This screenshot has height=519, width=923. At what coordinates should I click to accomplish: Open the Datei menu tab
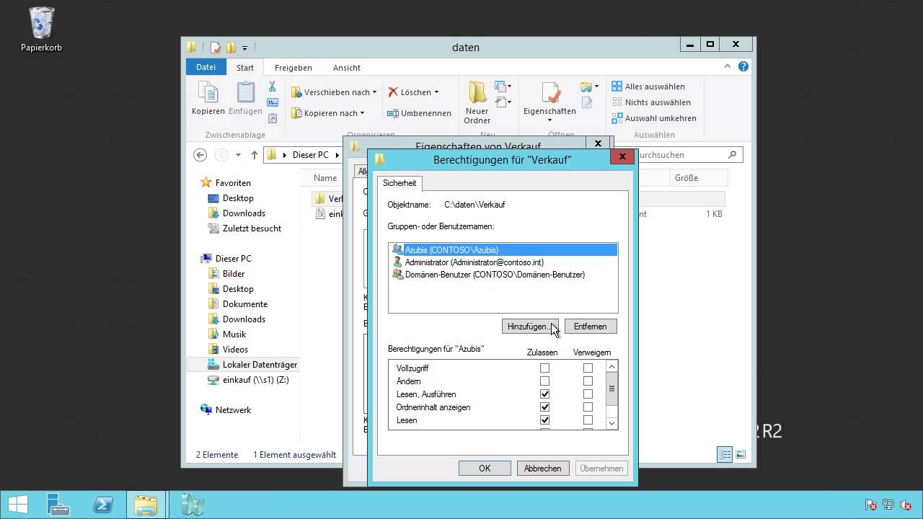[x=206, y=67]
